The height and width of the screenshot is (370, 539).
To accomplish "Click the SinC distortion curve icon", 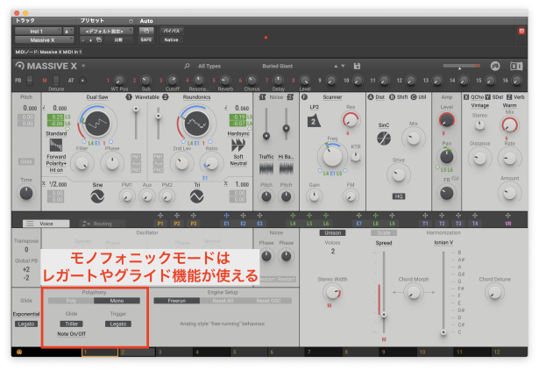I will [x=383, y=139].
